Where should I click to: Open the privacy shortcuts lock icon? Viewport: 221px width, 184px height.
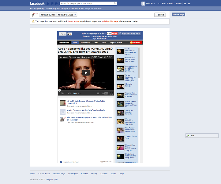click(x=185, y=4)
